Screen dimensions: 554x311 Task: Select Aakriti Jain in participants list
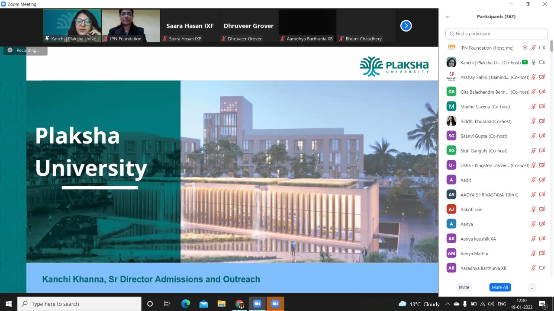tap(471, 209)
